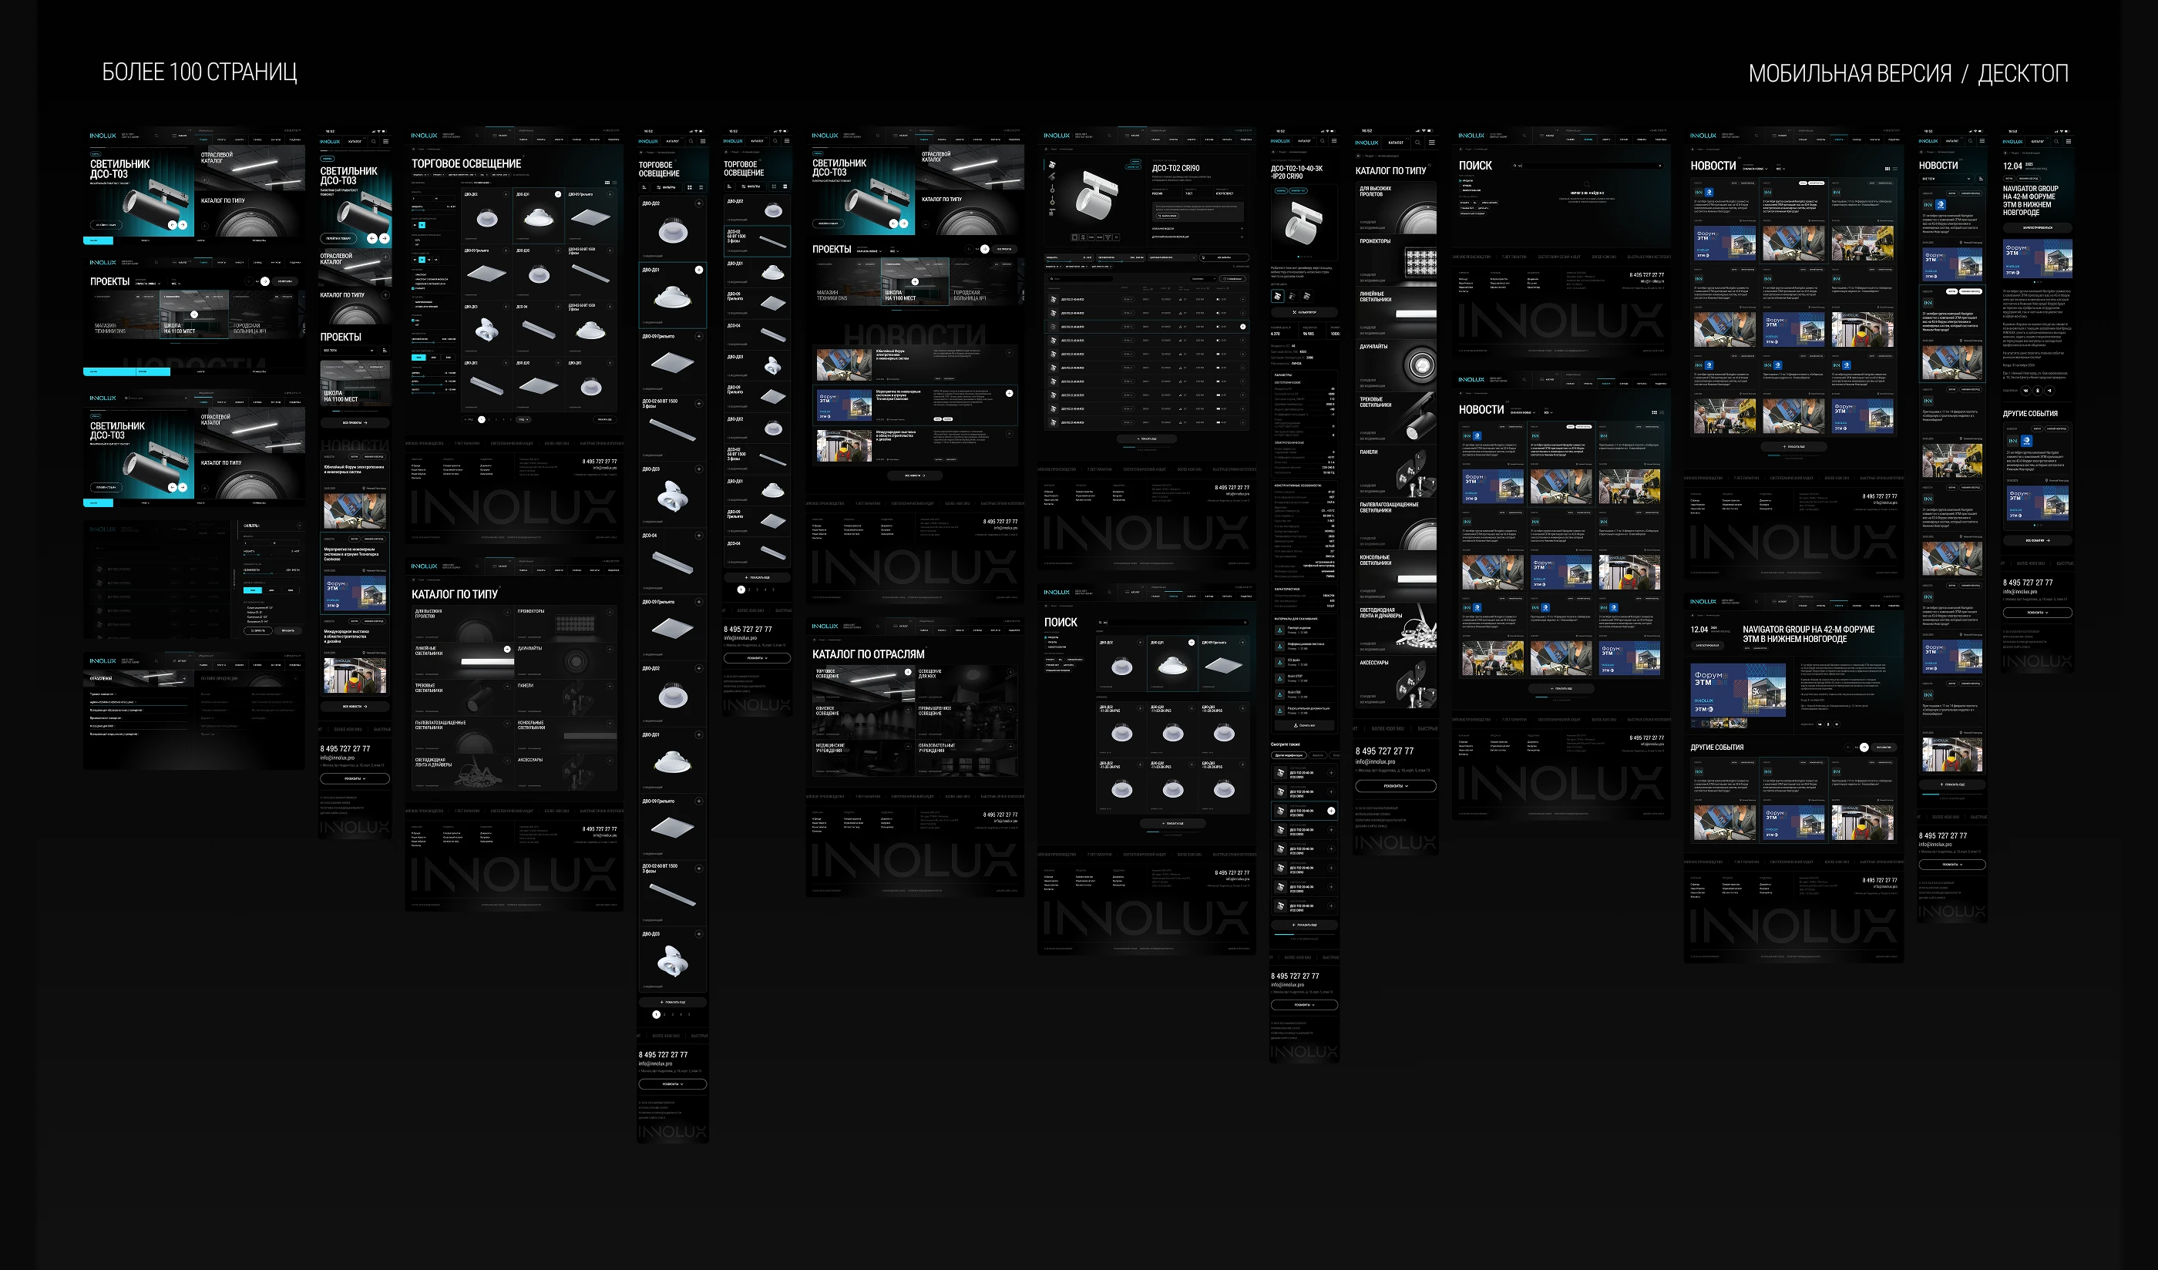Click Зарегистрироваться button in mobile news article
The image size is (2158, 1270).
[x=2037, y=228]
